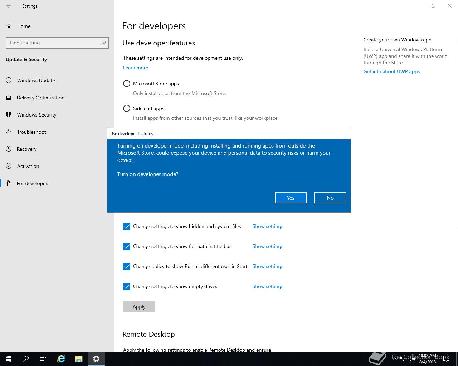The height and width of the screenshot is (366, 458).
Task: Click the search magnifier in Find a setting
Action: [103, 43]
